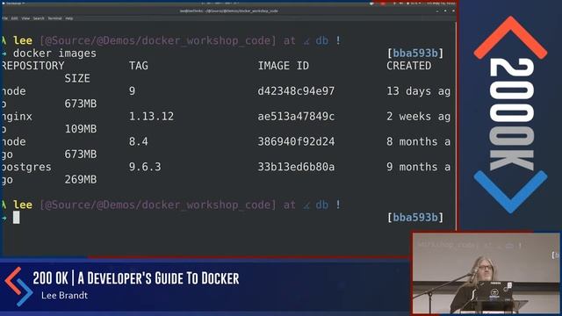Open the Search menu in terminal
Screen dimensions: 562x316
(39, 18)
